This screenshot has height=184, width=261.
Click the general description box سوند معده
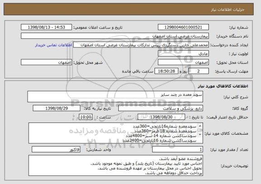115,96
